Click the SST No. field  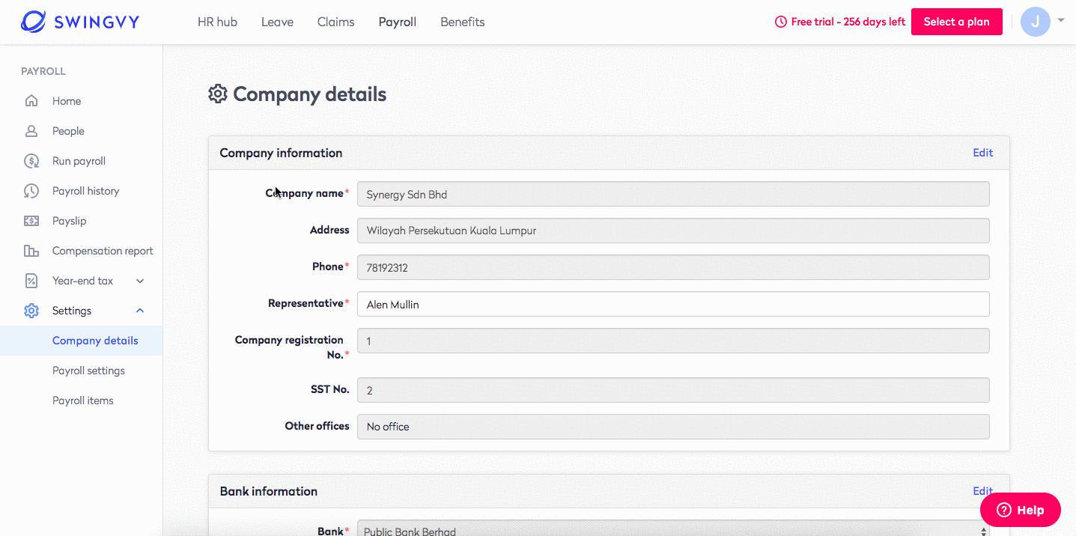point(673,390)
